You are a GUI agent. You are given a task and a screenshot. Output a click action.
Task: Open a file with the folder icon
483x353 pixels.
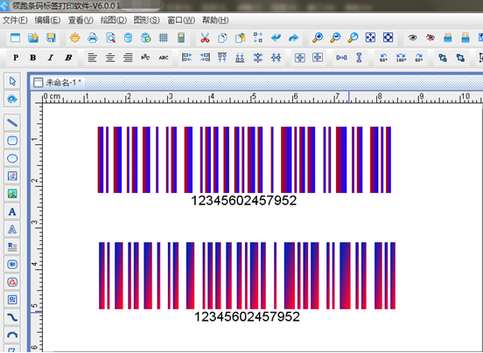click(x=33, y=38)
